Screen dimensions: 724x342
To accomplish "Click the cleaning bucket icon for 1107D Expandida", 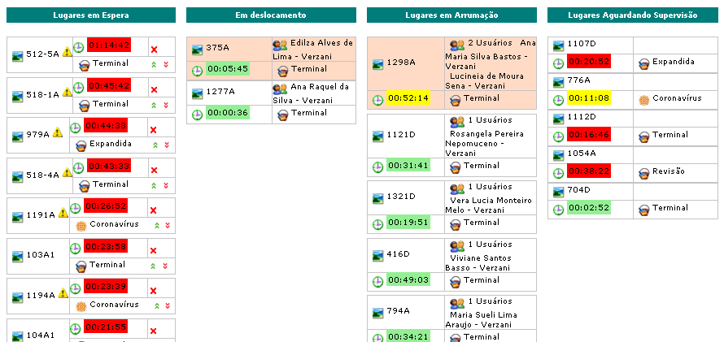I will 643,62.
